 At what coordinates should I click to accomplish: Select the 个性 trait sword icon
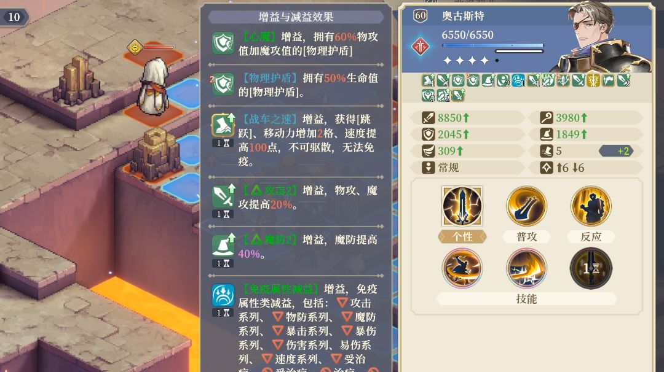pos(462,206)
